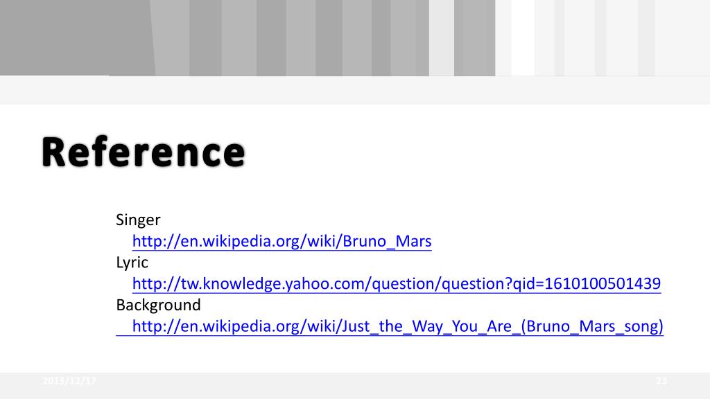Select the 'Reference' slide title

pos(143,152)
